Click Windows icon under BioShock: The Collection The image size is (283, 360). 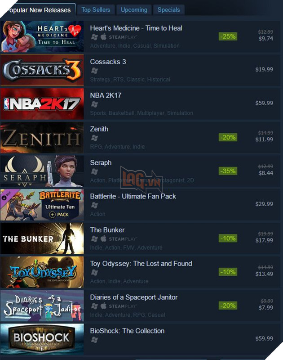pos(94,340)
